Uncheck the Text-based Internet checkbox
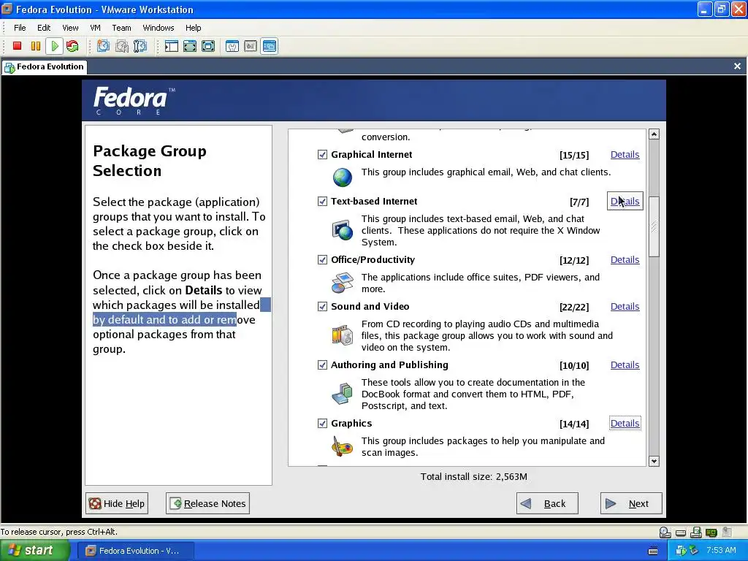Screen dimensions: 748x561 (x=322, y=202)
